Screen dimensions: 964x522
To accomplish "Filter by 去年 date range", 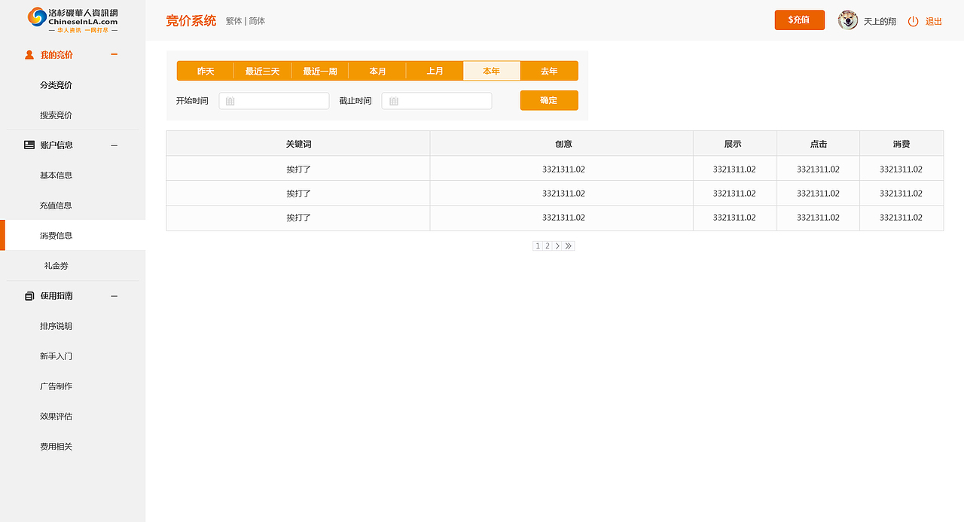I will 549,71.
